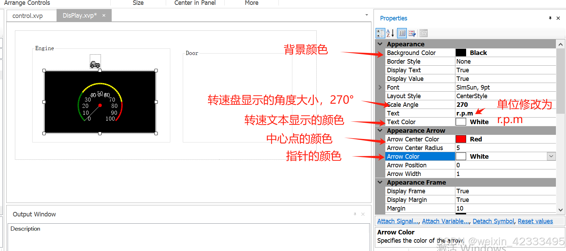Close the Properties panel

tap(558, 18)
